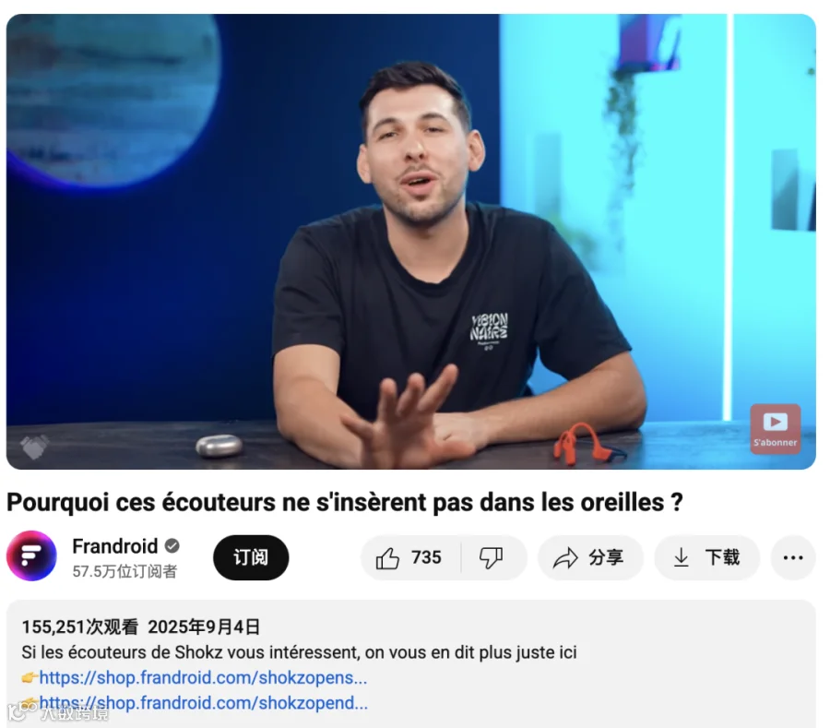Click the 分享 share label
The height and width of the screenshot is (728, 830).
click(x=606, y=557)
